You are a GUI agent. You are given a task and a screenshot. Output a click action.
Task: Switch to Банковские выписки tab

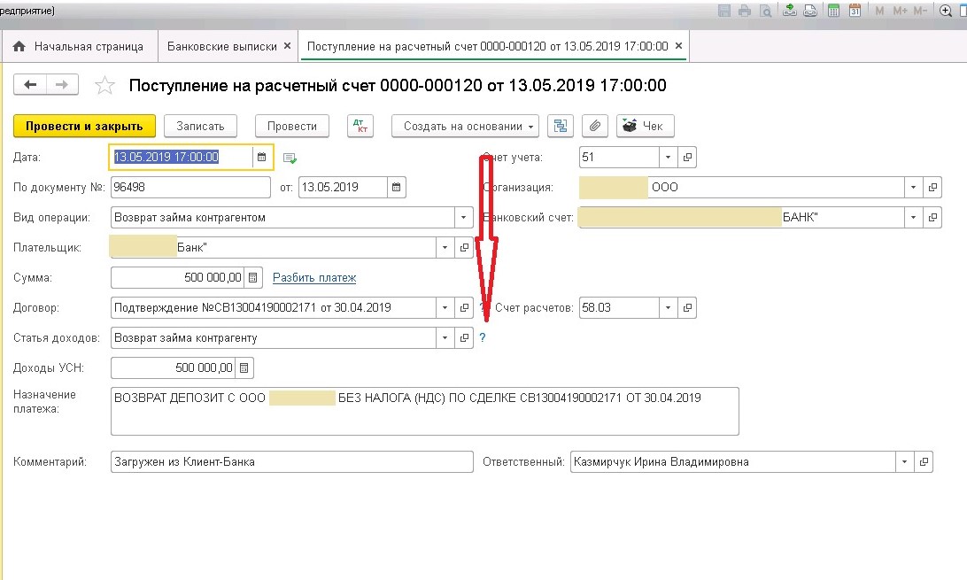pos(222,46)
